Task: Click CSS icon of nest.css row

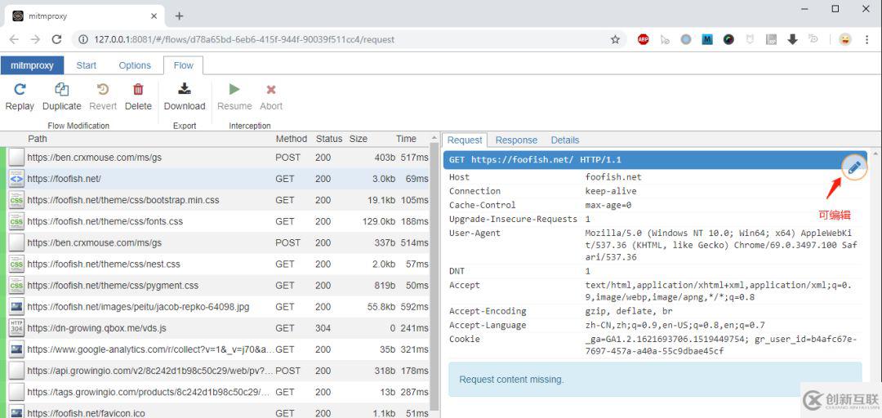Action: click(16, 265)
